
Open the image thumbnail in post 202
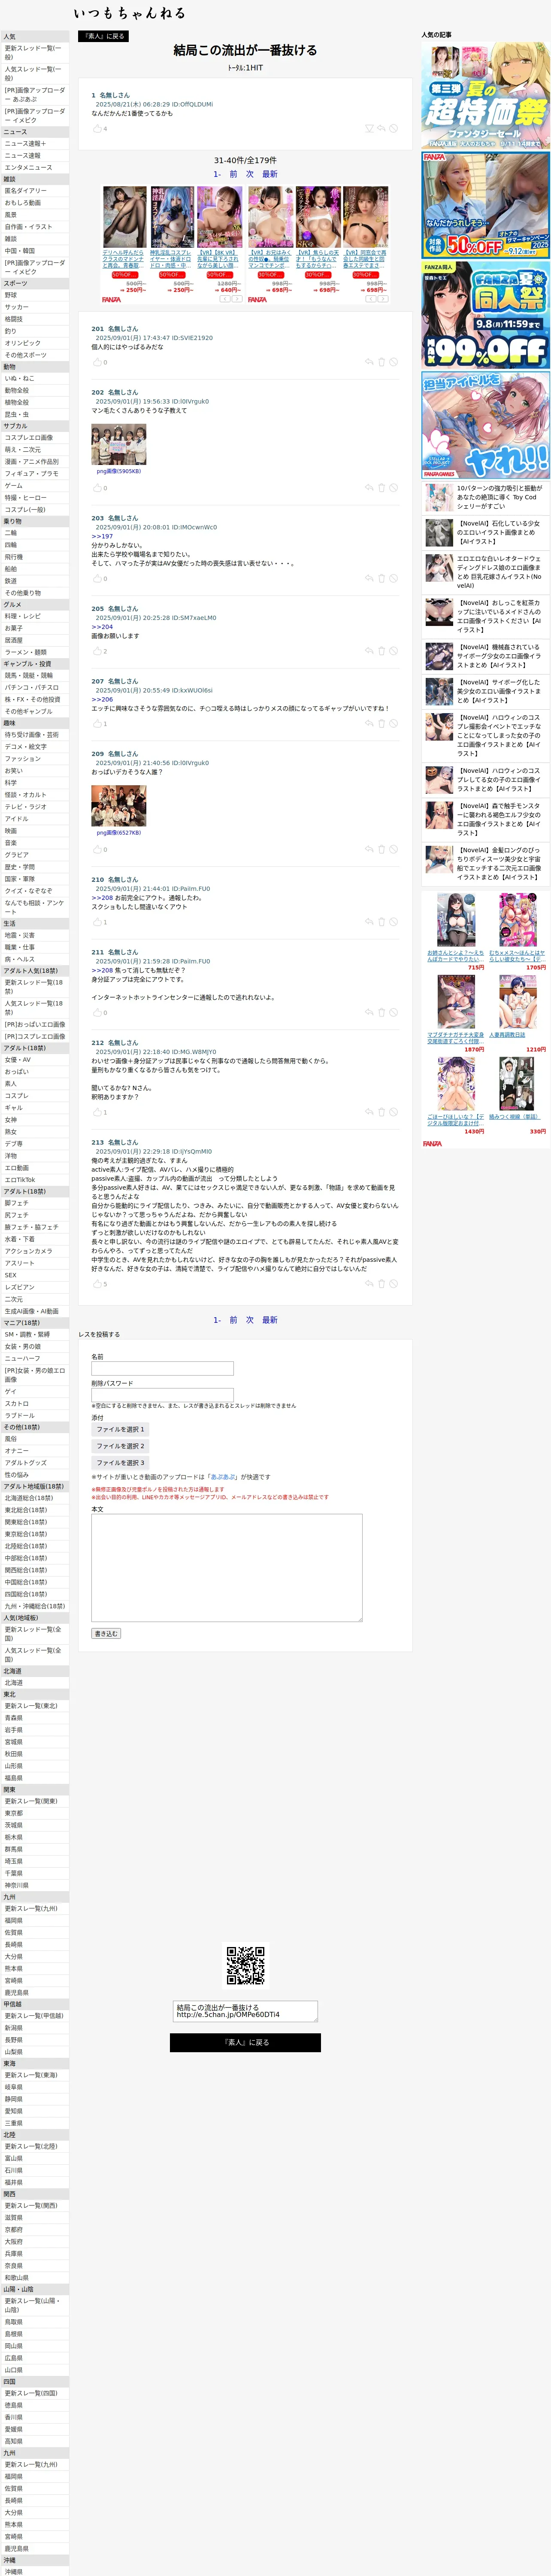click(x=119, y=444)
